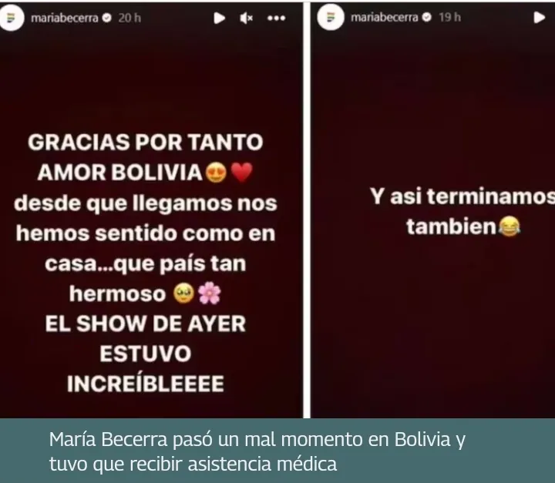This screenshot has height=483, width=555.
Task: Open the left story's profile avatar
Action: click(x=12, y=18)
